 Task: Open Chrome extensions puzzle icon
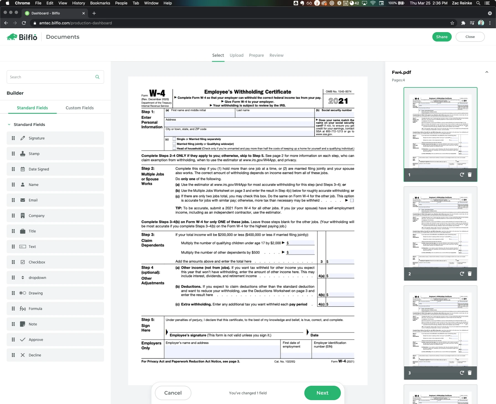463,23
